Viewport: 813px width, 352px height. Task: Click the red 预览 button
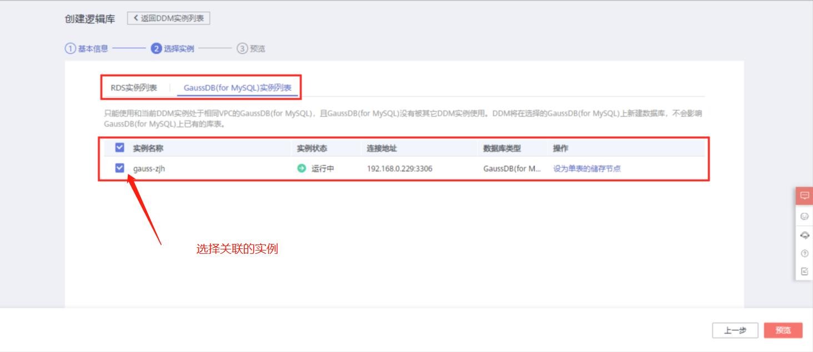[783, 330]
